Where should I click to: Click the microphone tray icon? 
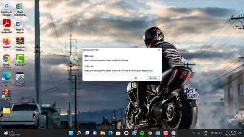(x=199, y=133)
